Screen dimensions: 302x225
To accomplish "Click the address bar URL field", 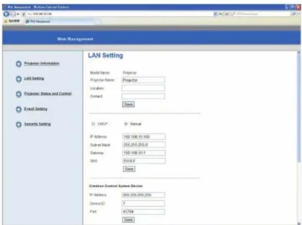I will (119, 14).
